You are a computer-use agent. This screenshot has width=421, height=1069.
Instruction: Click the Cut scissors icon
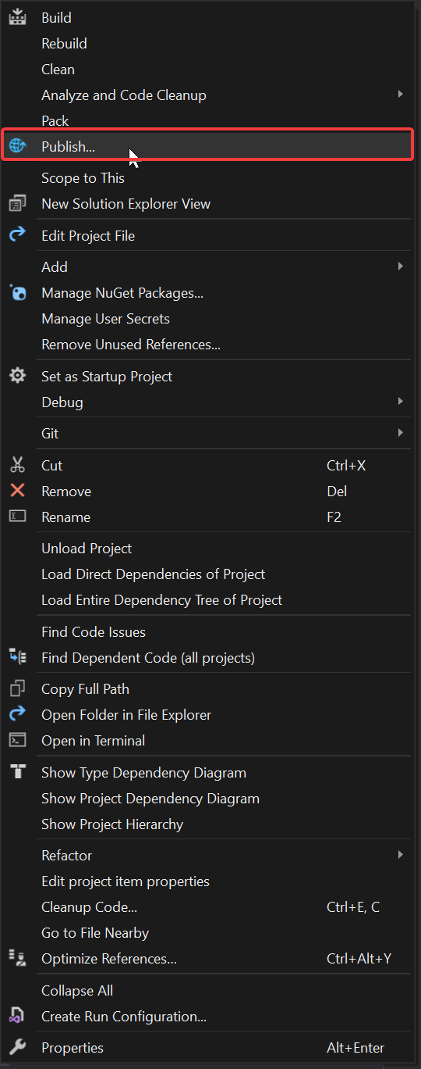tap(17, 465)
